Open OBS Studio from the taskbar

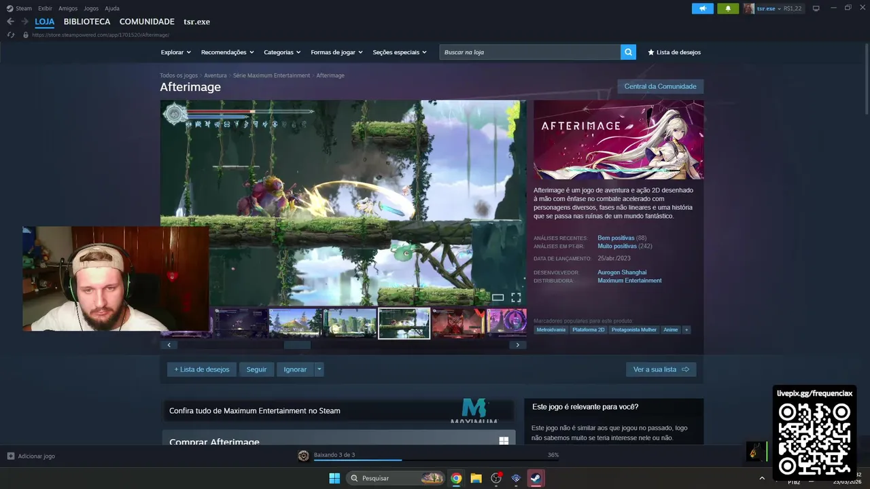pyautogui.click(x=496, y=478)
